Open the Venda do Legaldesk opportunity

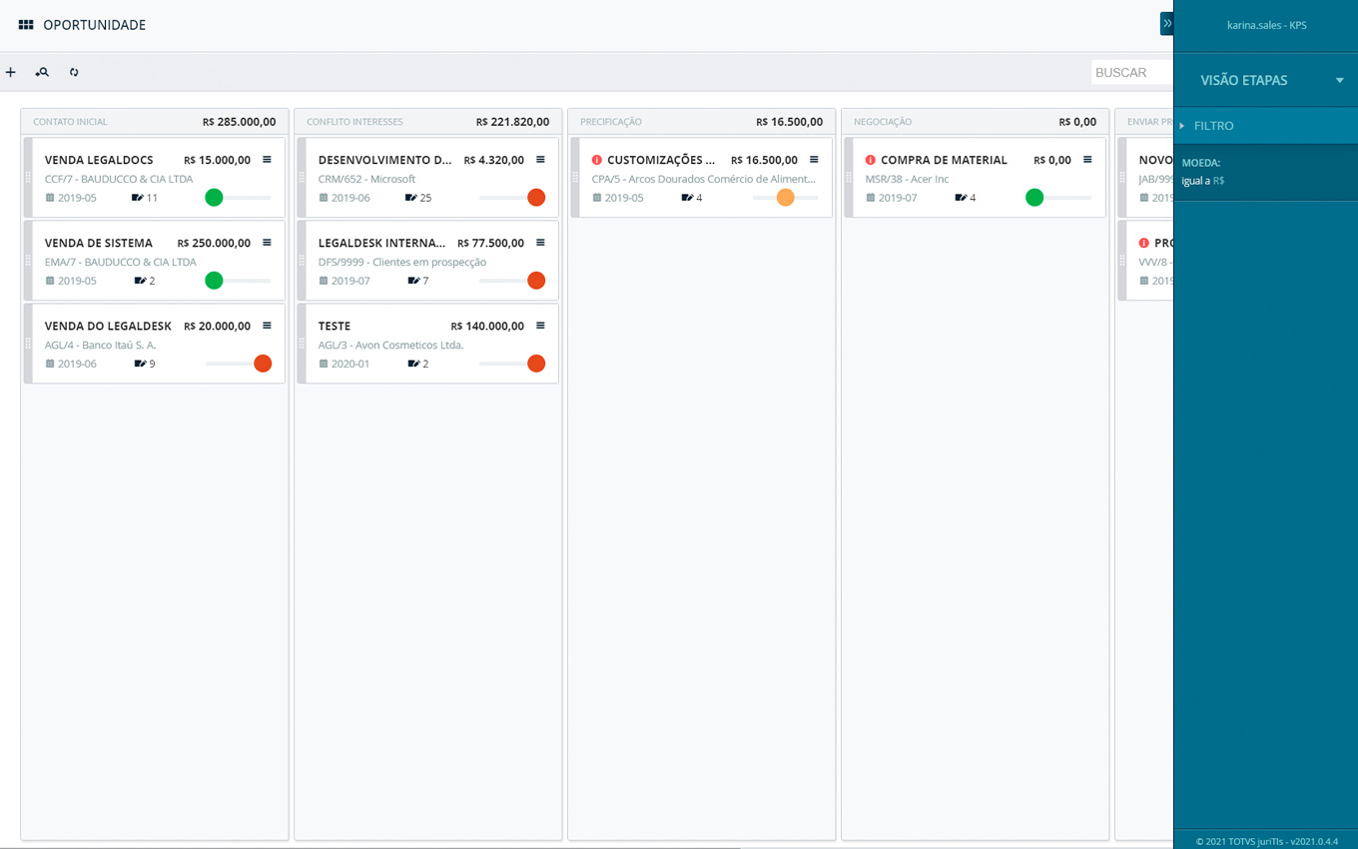point(108,326)
